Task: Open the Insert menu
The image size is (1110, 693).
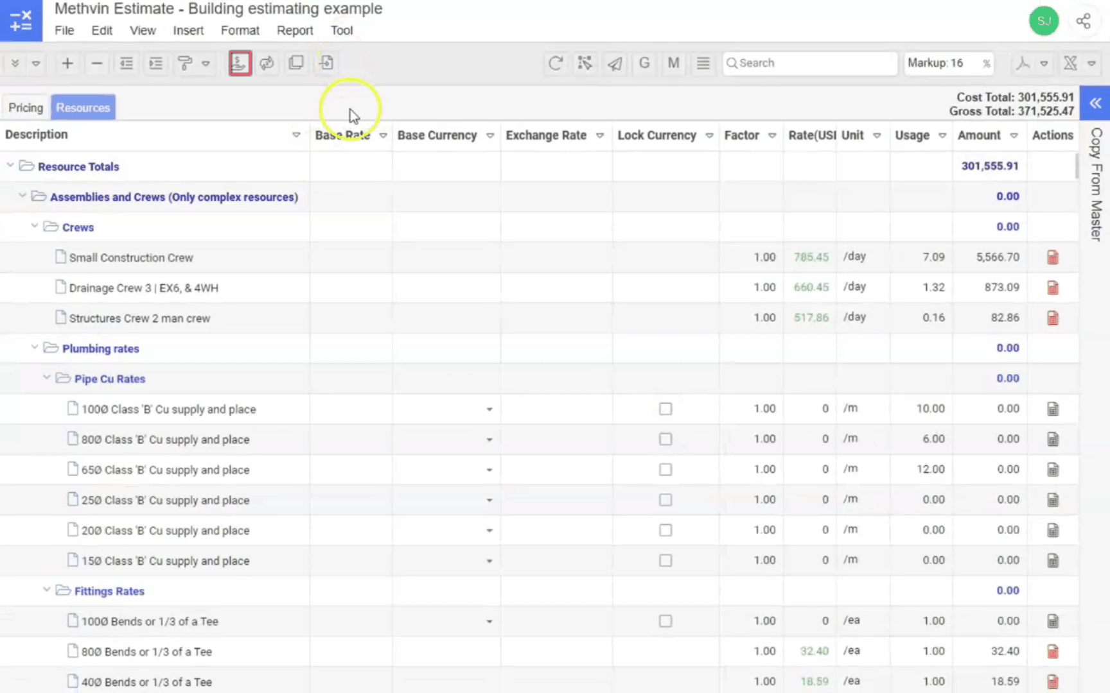Action: [188, 30]
